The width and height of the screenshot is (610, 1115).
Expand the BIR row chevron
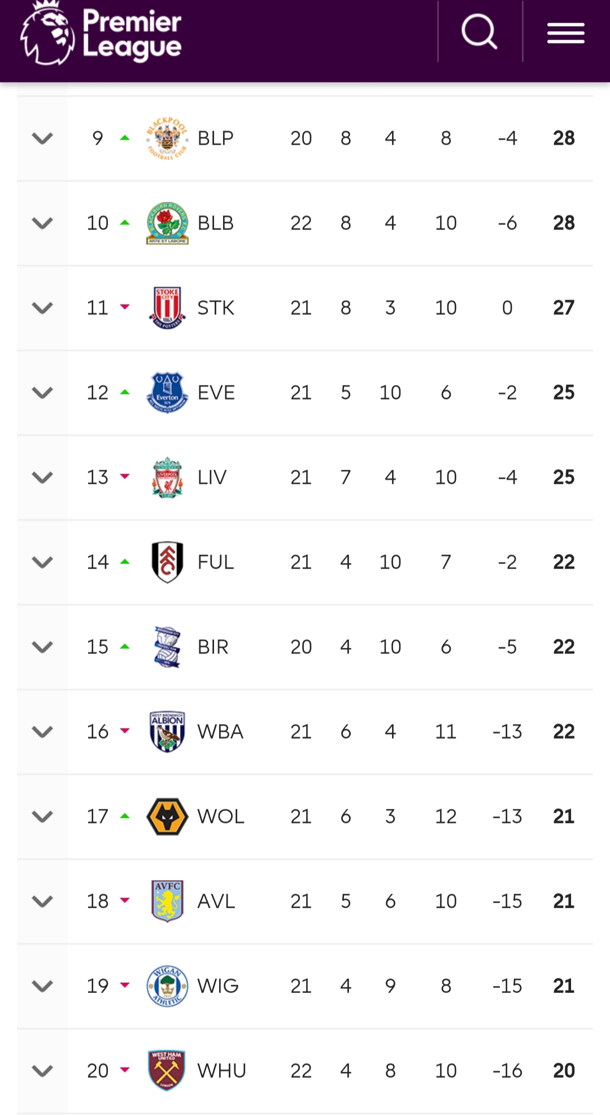[42, 647]
